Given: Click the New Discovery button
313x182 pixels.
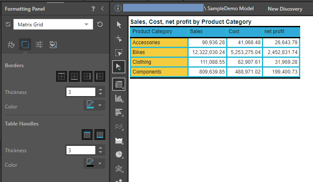Looking at the screenshot, I should 285,9.
